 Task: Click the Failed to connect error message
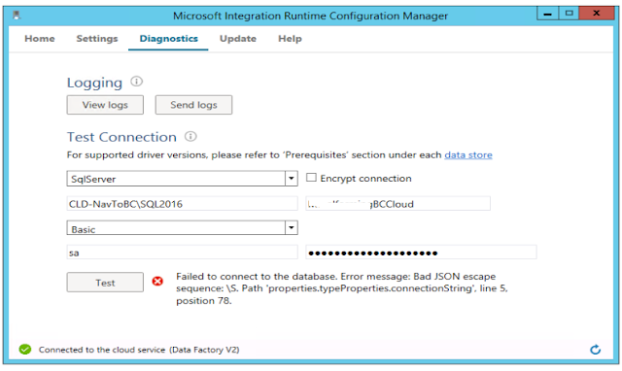click(x=342, y=288)
